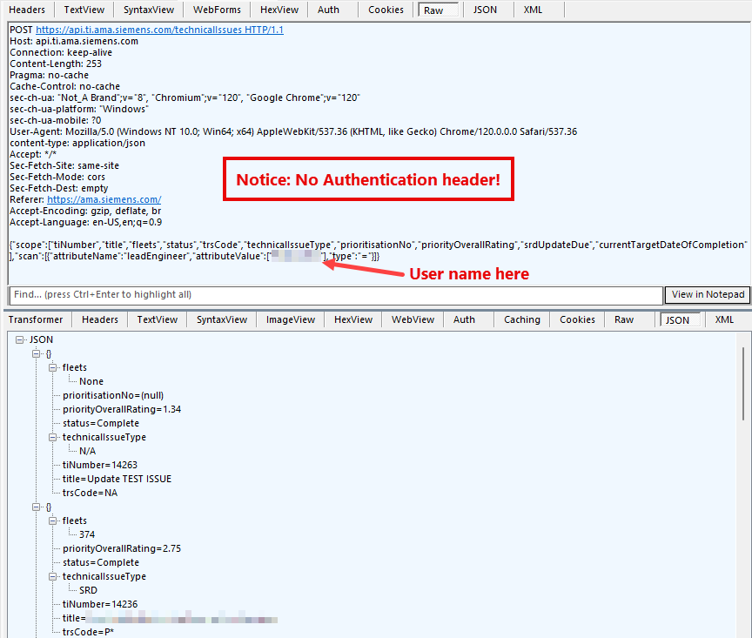Select the SRD issue type value
Viewport: 752px width, 638px height.
(88, 590)
